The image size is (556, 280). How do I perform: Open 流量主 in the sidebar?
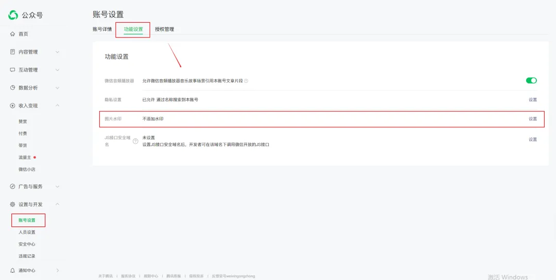coord(25,157)
